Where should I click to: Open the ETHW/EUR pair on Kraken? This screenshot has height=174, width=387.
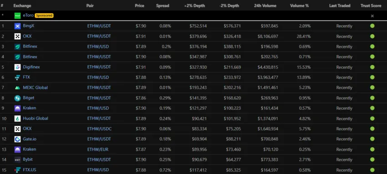(98, 149)
